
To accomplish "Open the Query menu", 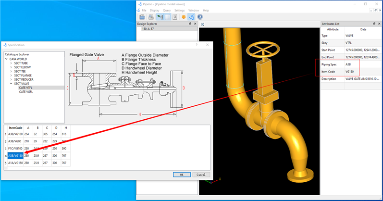I will pos(167,10).
